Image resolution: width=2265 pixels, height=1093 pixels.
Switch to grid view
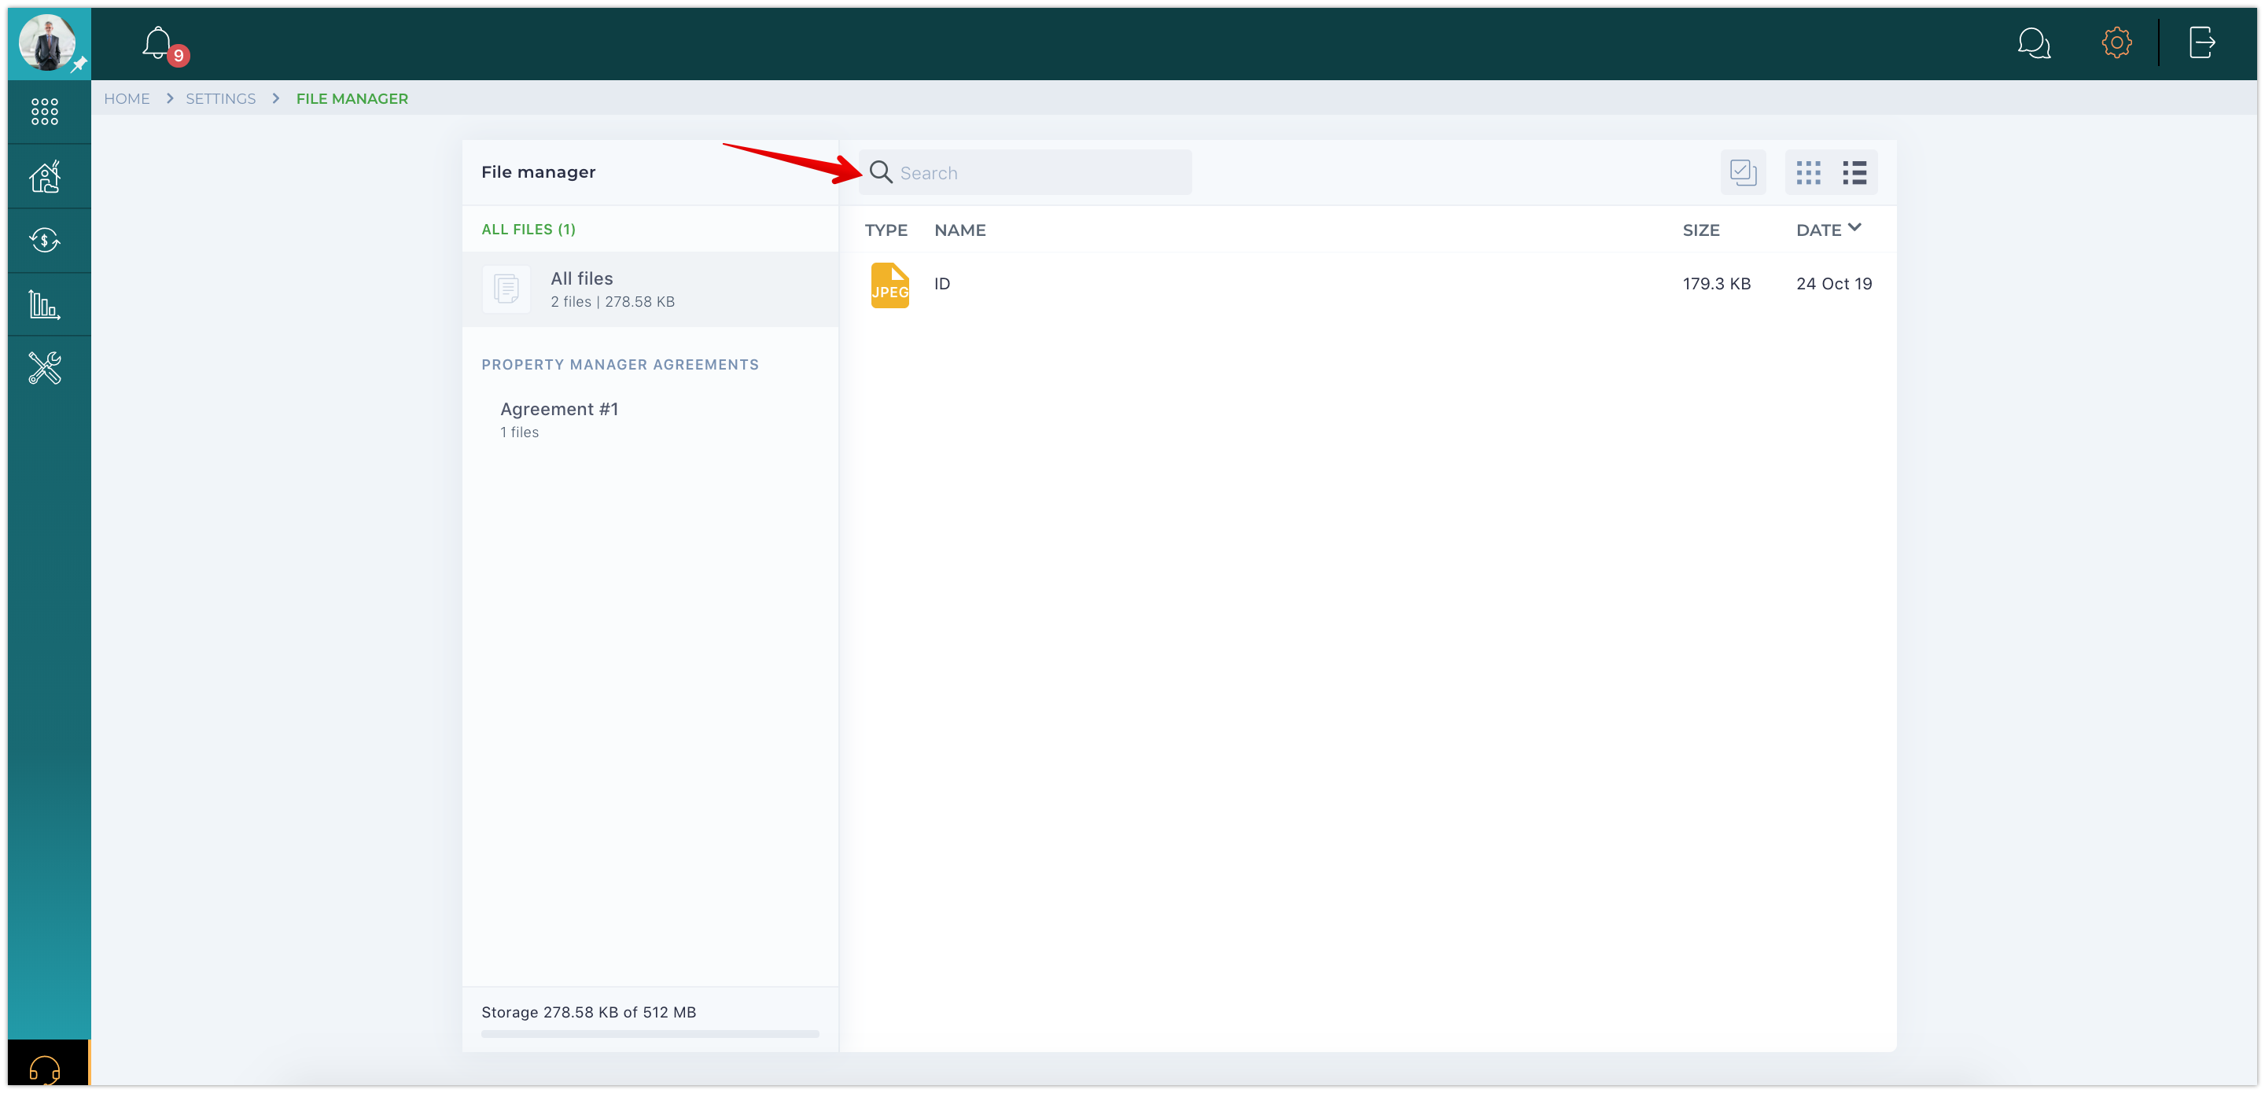coord(1809,172)
